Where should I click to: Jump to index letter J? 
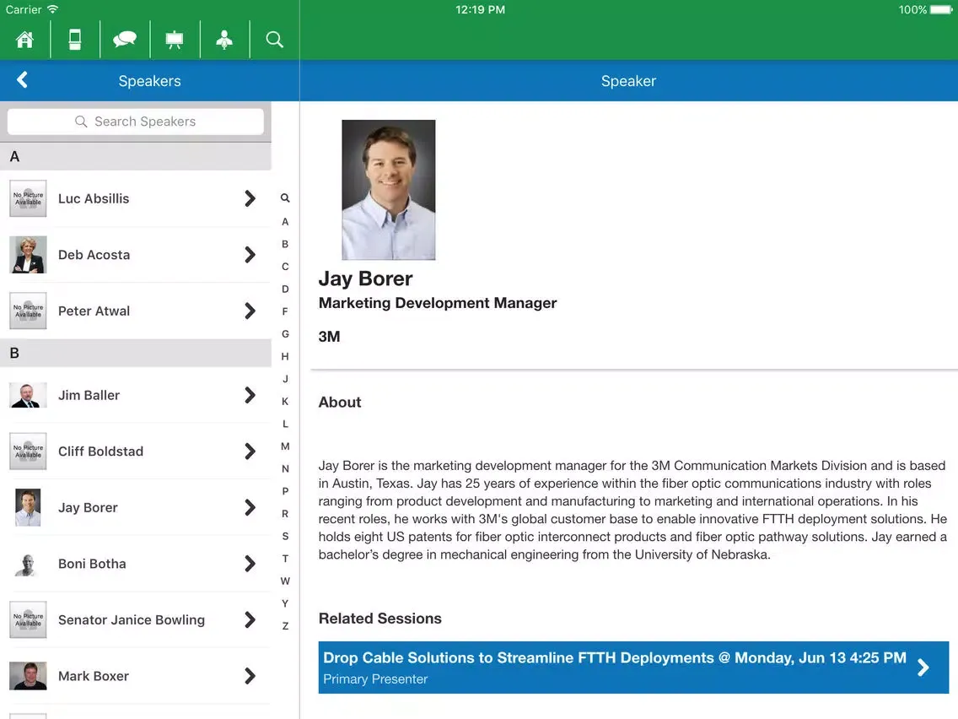click(x=285, y=379)
